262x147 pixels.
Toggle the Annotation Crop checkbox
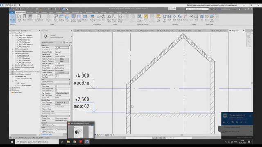(x=56, y=91)
